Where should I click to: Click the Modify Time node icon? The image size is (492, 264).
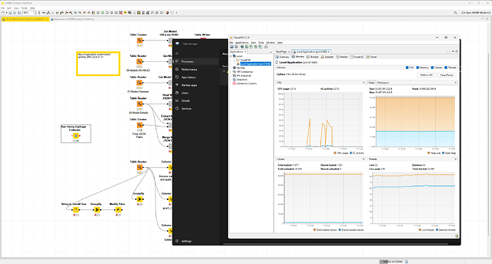pos(118,210)
